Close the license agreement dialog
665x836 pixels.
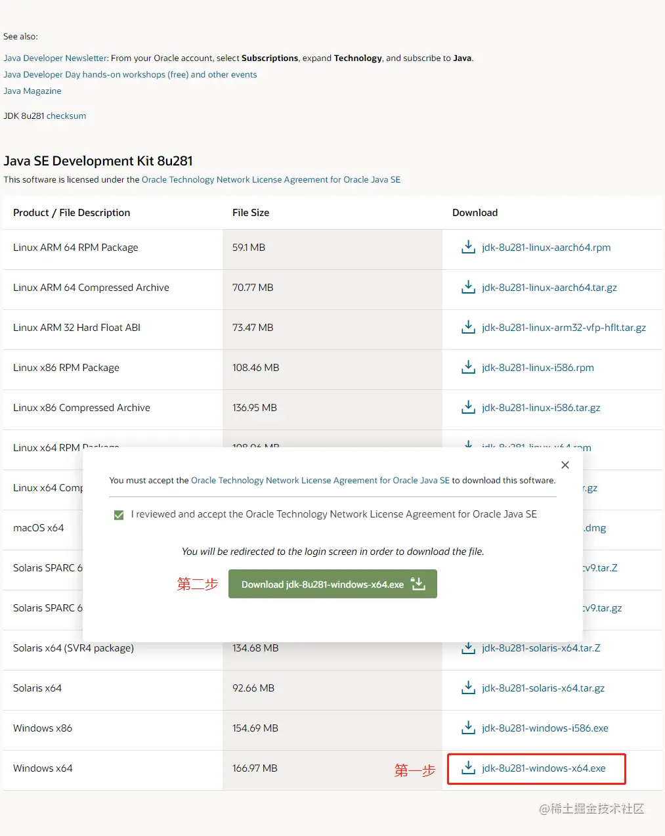pyautogui.click(x=565, y=465)
